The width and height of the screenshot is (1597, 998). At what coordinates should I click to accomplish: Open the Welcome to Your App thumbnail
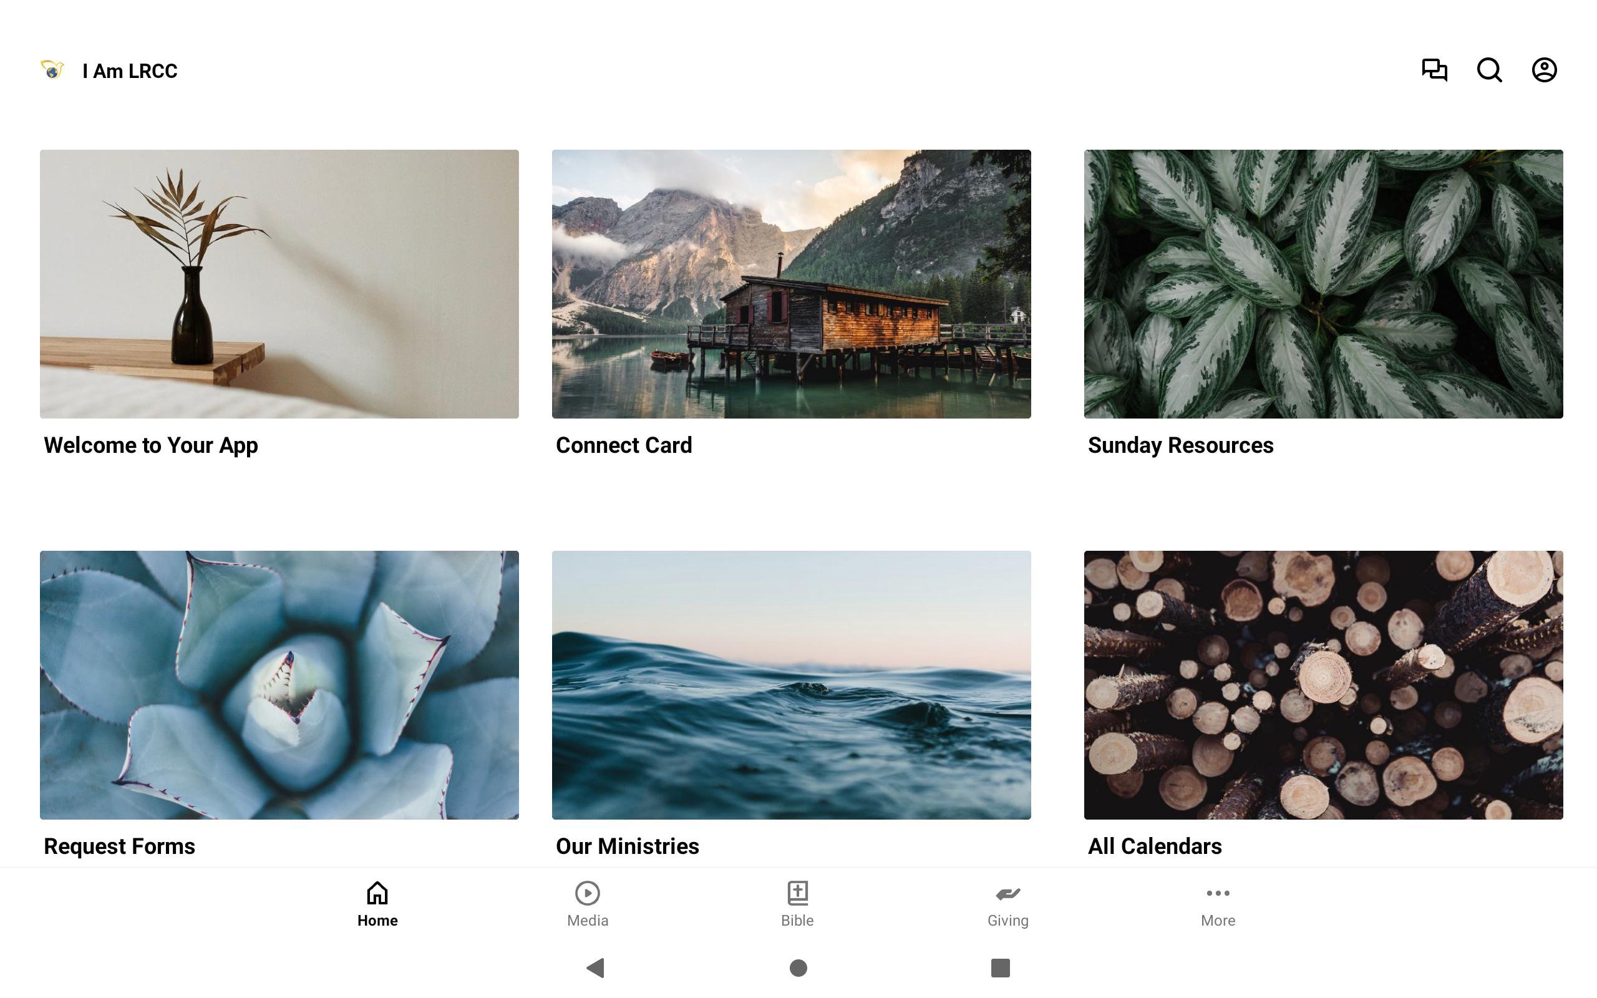coord(279,284)
